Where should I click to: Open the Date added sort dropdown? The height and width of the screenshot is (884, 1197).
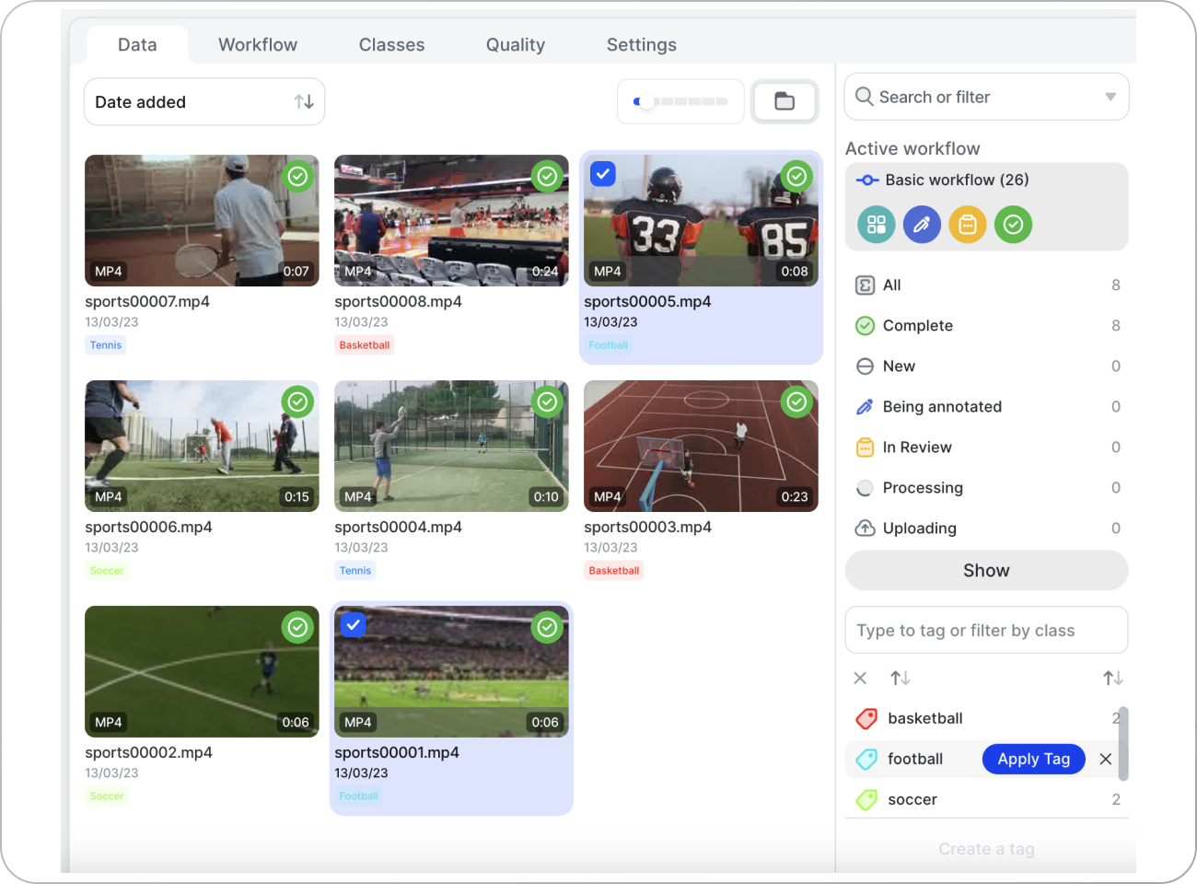[204, 101]
